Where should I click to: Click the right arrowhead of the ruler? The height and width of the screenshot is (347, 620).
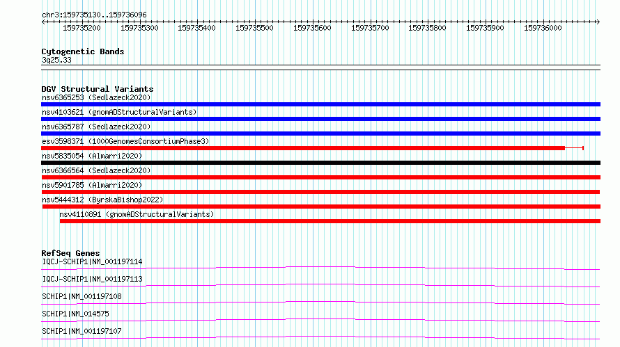point(598,22)
